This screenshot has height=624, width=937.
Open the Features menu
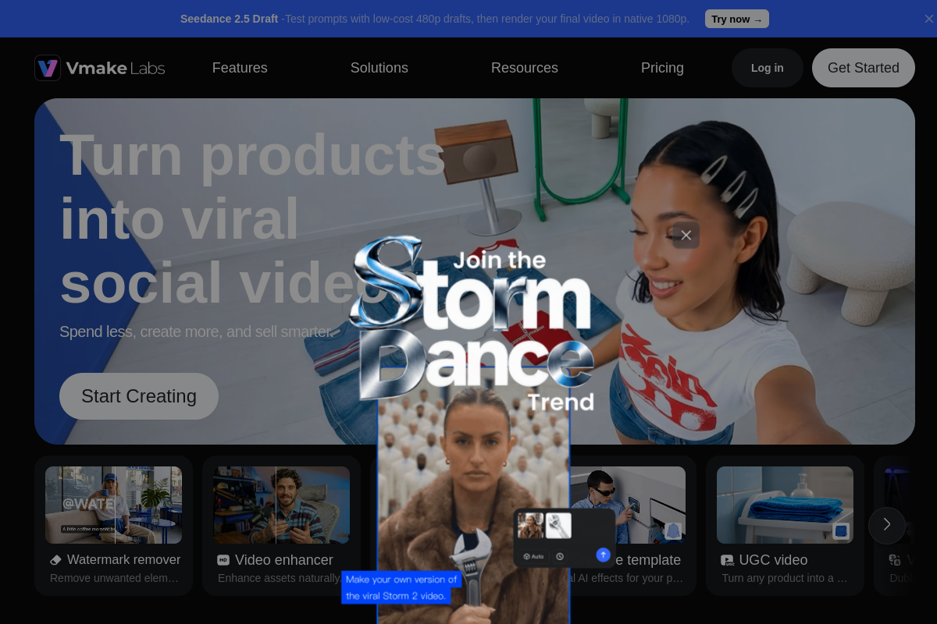click(240, 68)
